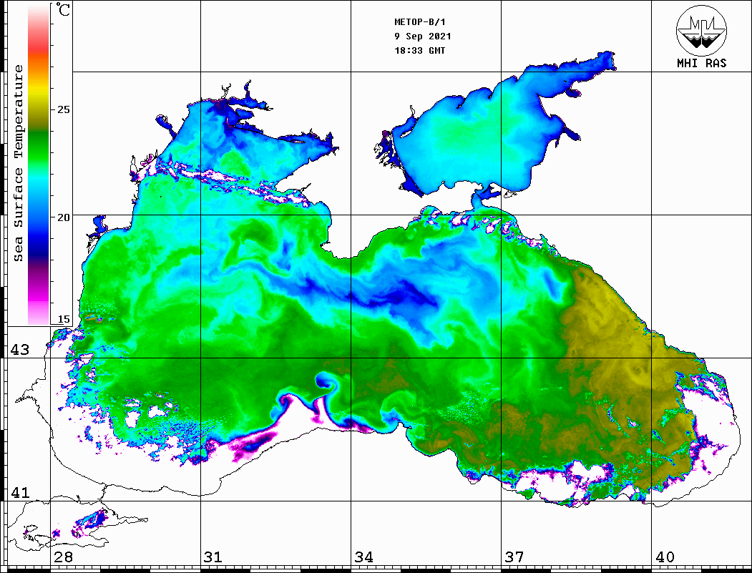Click the '°C' unit label
The width and height of the screenshot is (752, 573).
pos(63,9)
